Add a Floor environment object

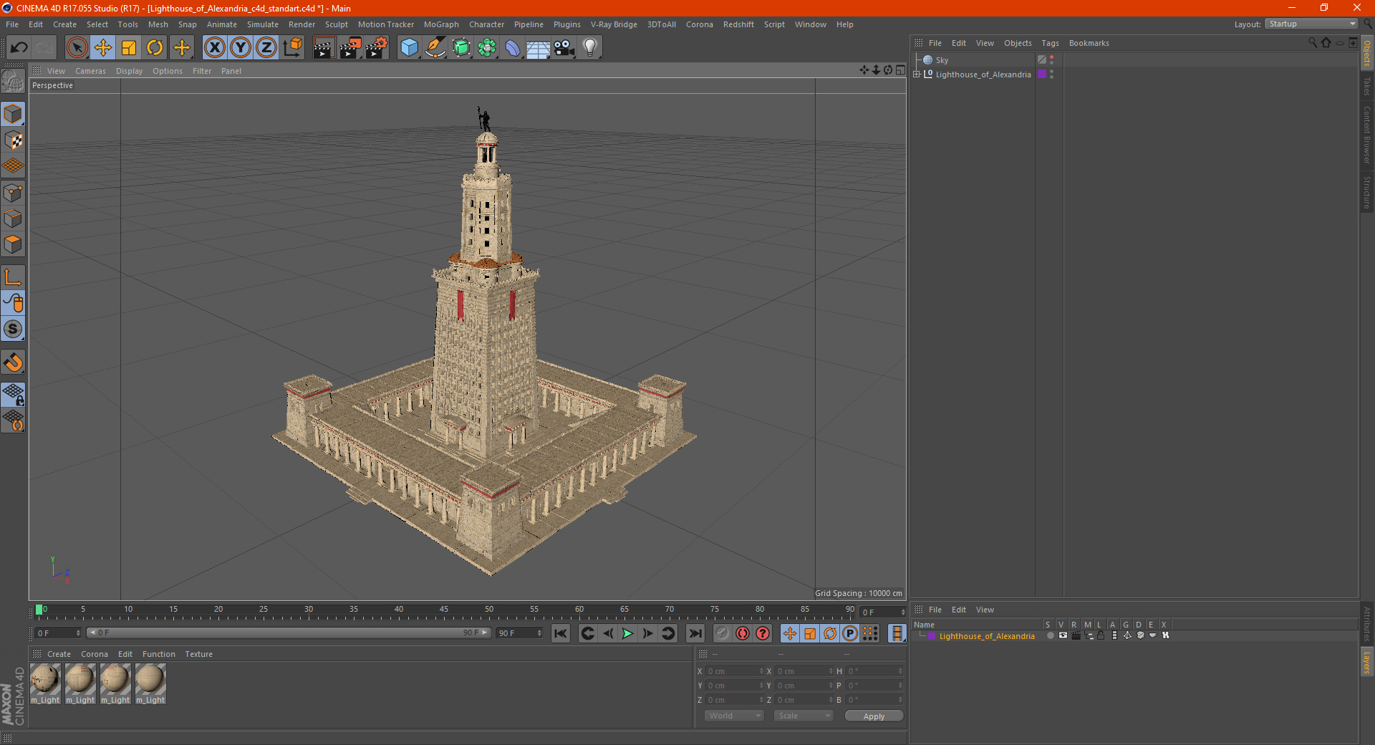click(x=539, y=48)
